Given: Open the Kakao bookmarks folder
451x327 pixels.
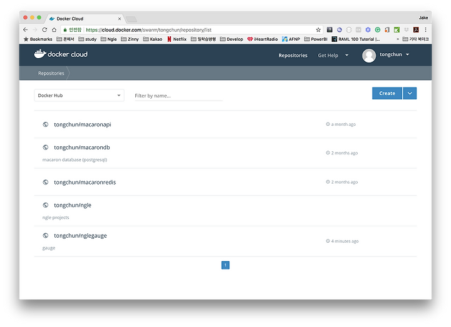Looking at the screenshot, I should (x=153, y=39).
